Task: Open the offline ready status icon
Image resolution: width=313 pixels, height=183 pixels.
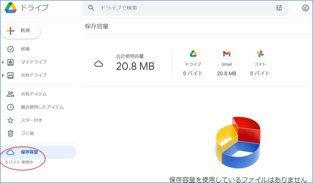Action: point(305,8)
